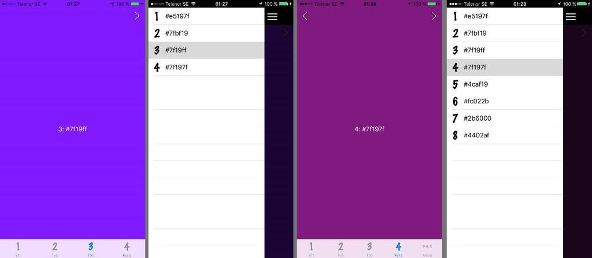Choose row 1 #e5197f in the four-item list
592x258 pixels.
coord(206,16)
